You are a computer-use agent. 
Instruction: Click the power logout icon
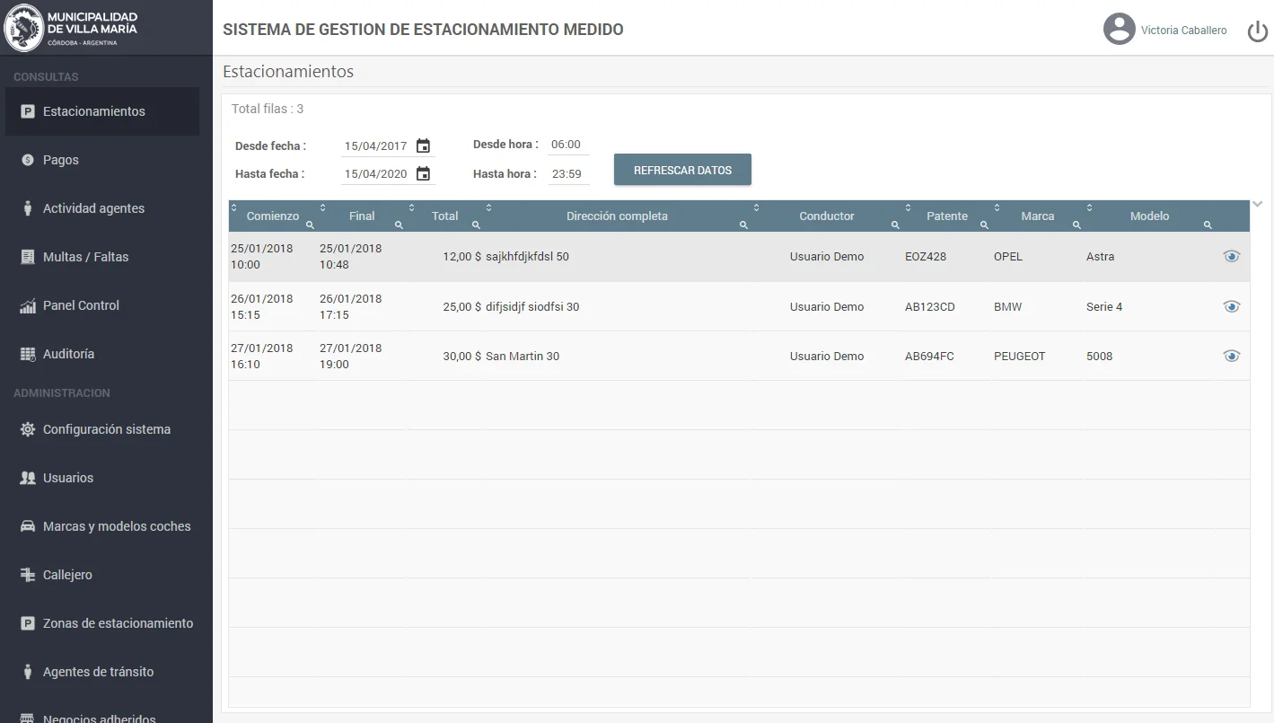pyautogui.click(x=1257, y=31)
